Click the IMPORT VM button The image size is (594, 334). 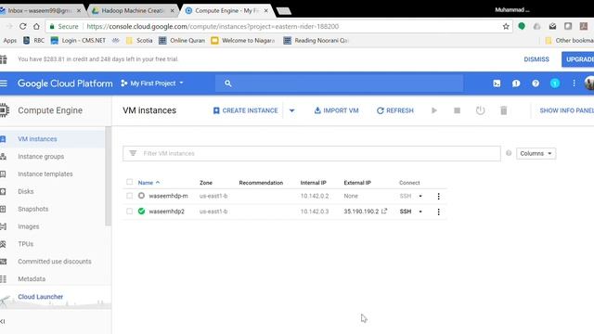point(336,110)
